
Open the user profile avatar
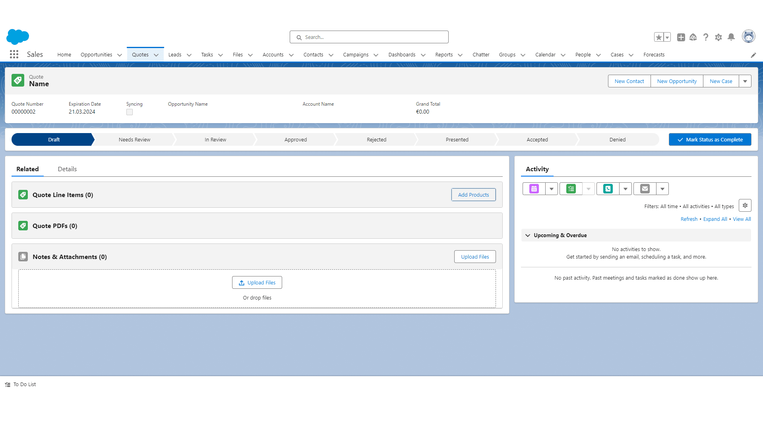[749, 37]
